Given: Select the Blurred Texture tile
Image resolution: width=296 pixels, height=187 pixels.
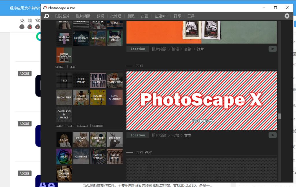Looking at the screenshot, I should tap(64, 38).
